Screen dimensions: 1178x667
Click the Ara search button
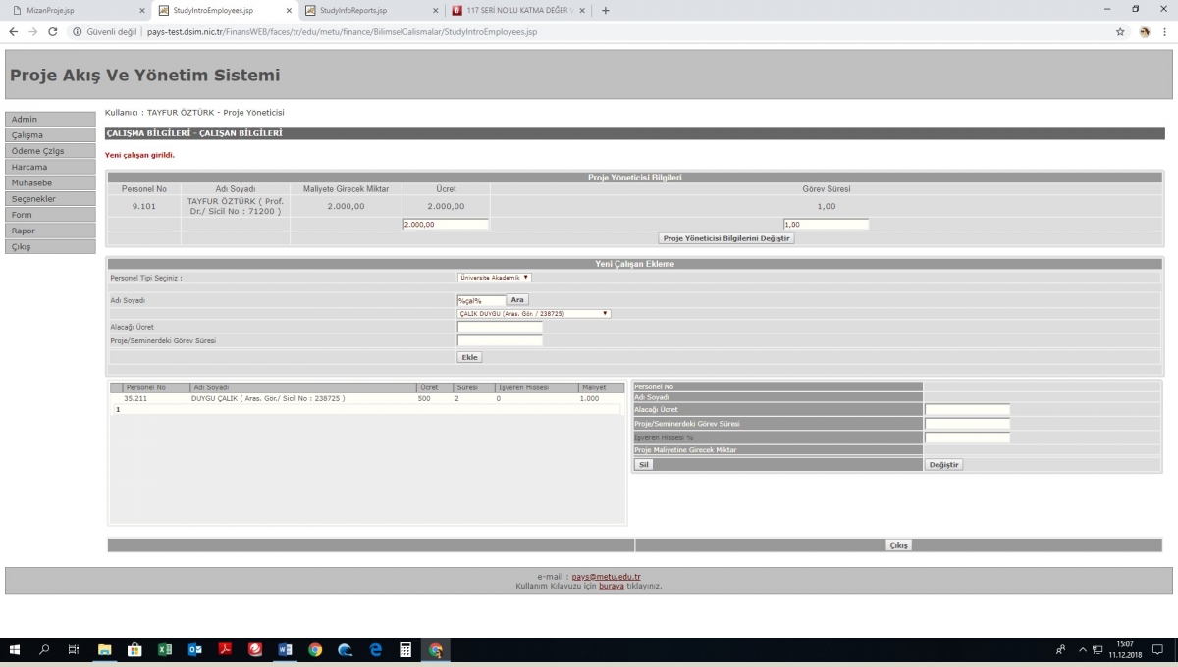click(518, 299)
